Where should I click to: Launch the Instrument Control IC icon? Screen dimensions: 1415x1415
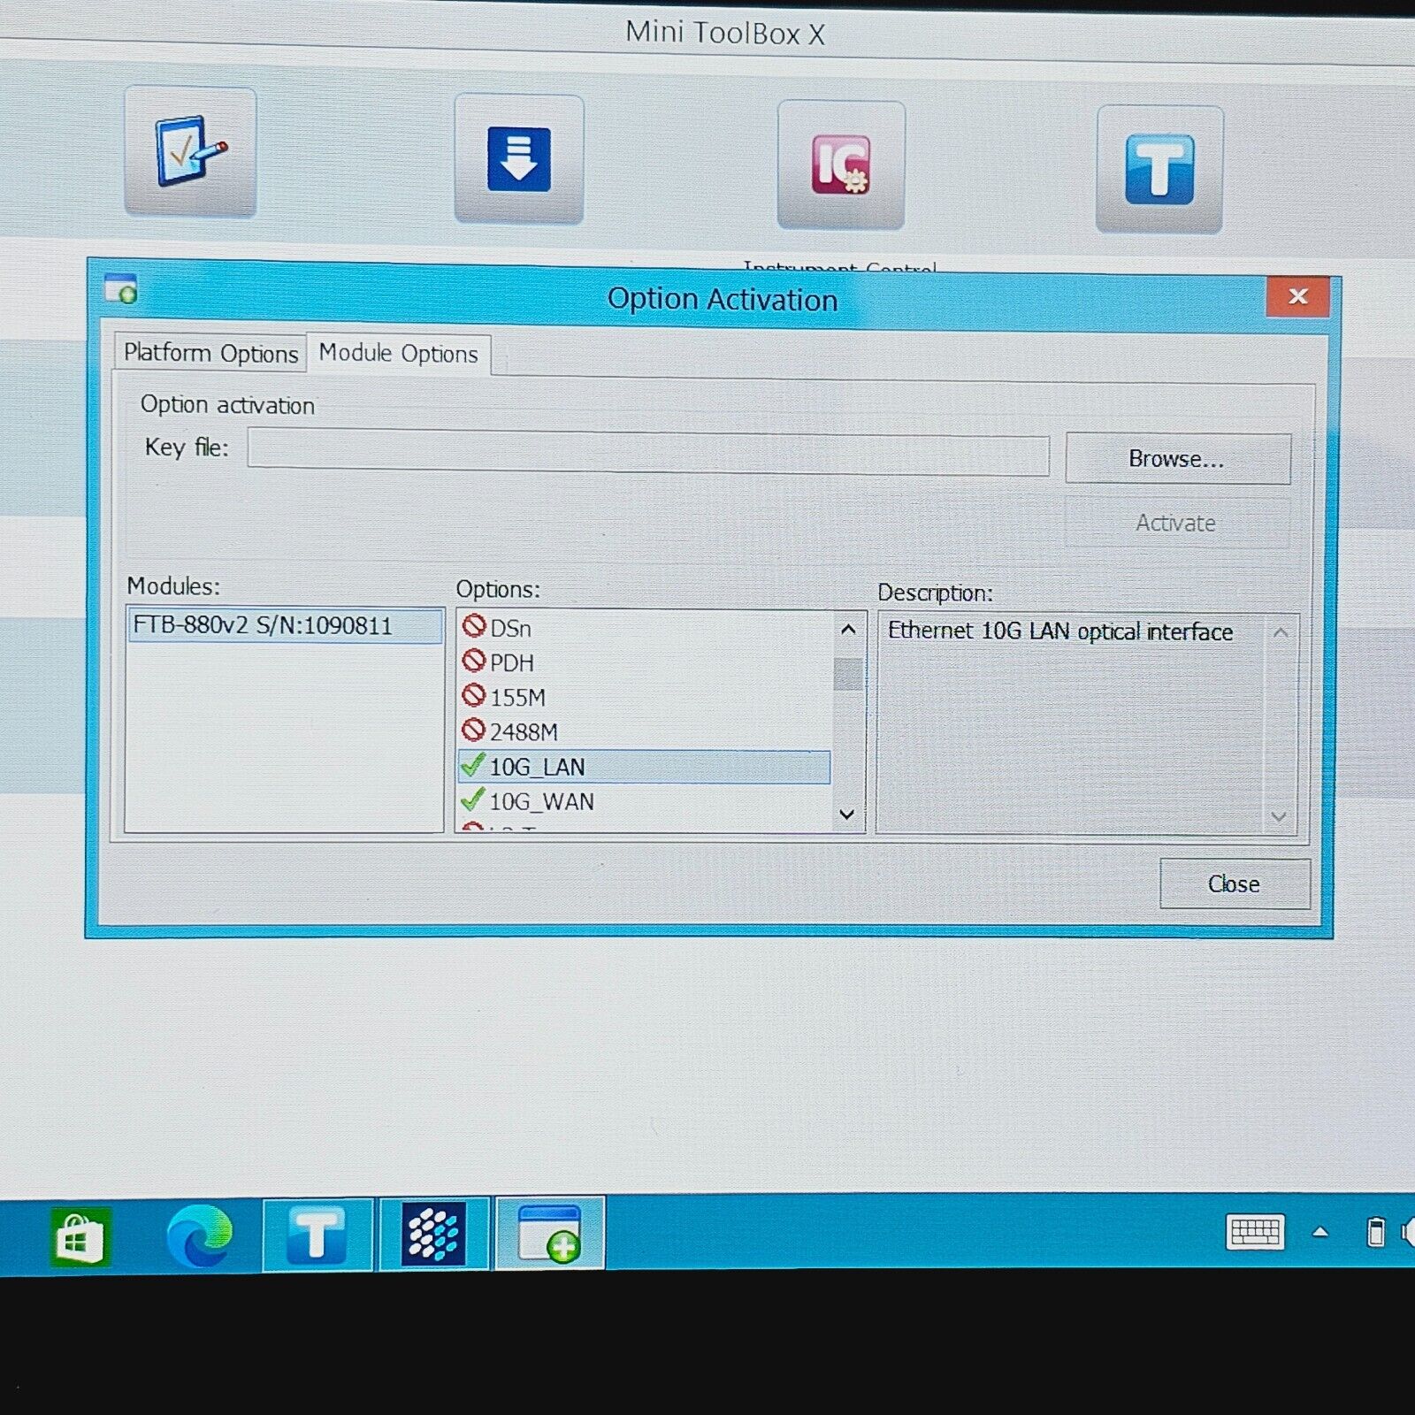pos(840,164)
